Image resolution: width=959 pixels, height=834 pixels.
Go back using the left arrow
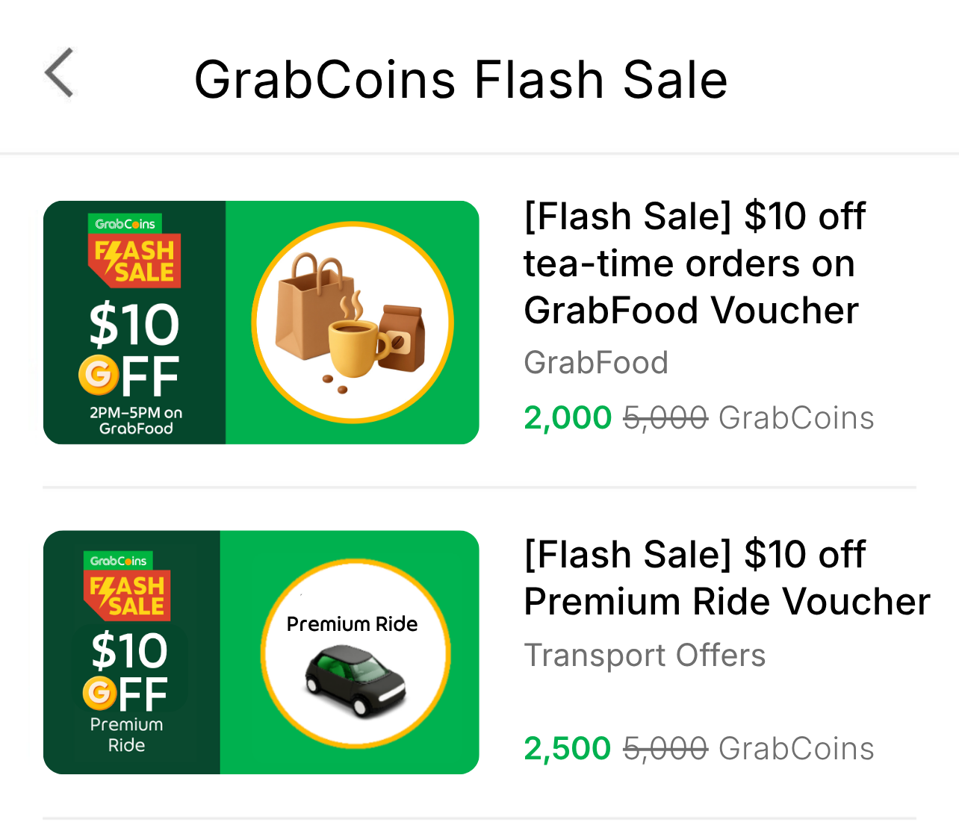[x=59, y=73]
